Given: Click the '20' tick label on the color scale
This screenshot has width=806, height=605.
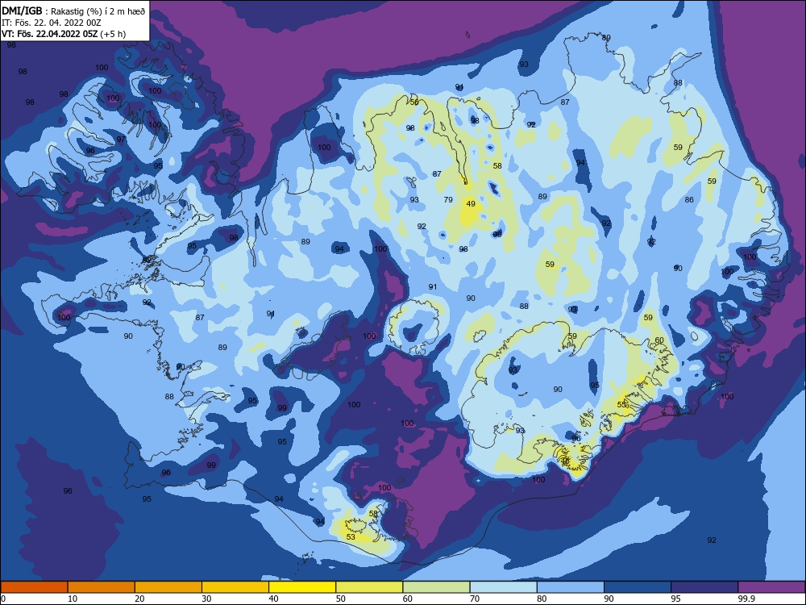Looking at the screenshot, I should point(139,599).
